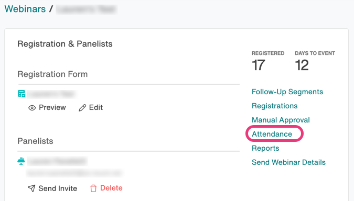This screenshot has width=354, height=201.
Task: Click the Preview text label
Action: pos(52,107)
